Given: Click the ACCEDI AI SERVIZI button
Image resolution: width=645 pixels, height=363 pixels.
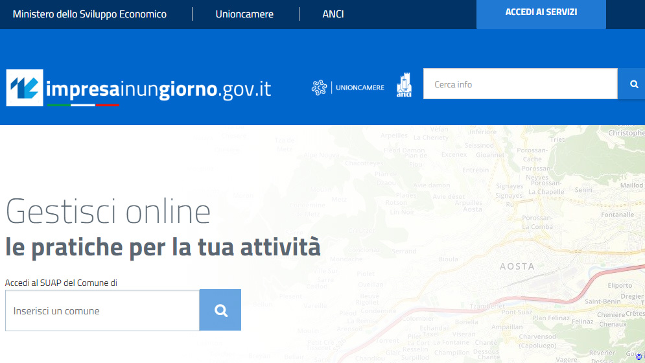Looking at the screenshot, I should 541,14.
